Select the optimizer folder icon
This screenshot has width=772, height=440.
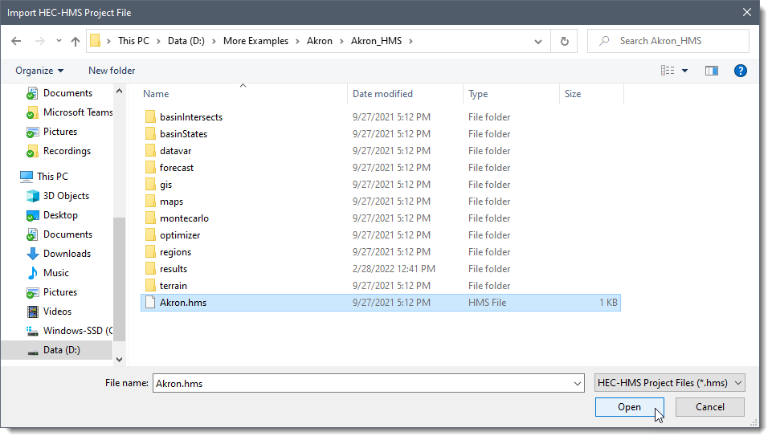coord(150,234)
